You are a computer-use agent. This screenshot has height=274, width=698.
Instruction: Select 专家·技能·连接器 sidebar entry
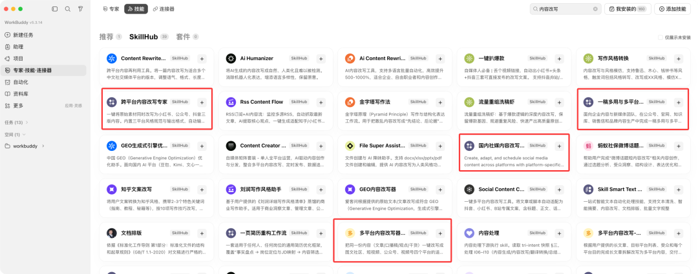coord(44,70)
